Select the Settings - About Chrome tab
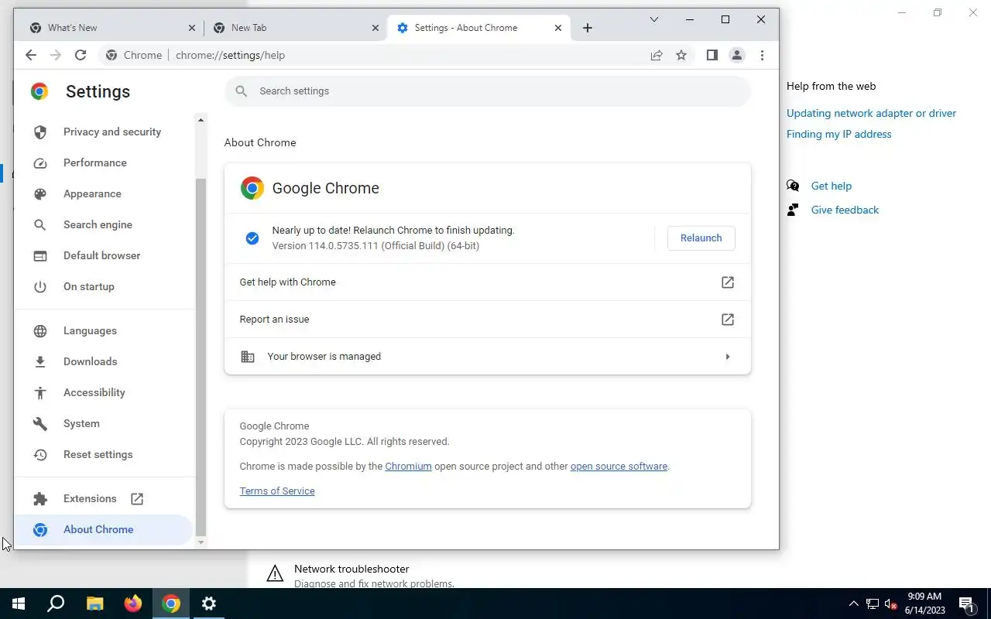Image resolution: width=991 pixels, height=619 pixels. 478,28
